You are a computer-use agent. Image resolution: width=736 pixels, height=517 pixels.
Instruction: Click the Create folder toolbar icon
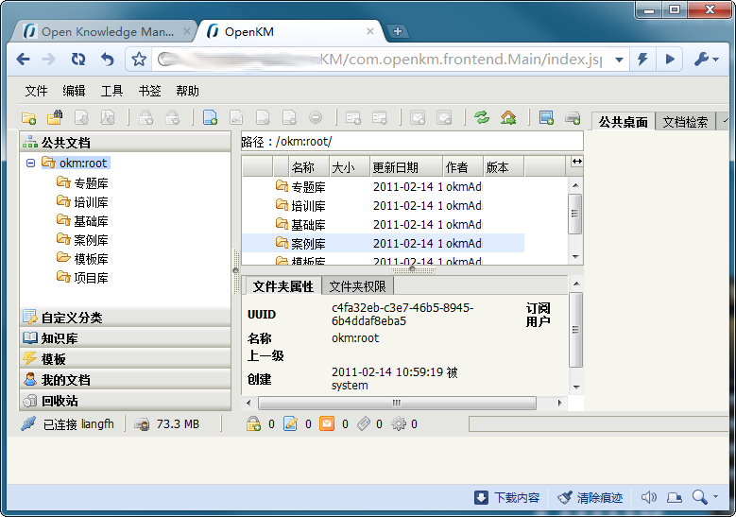click(29, 118)
